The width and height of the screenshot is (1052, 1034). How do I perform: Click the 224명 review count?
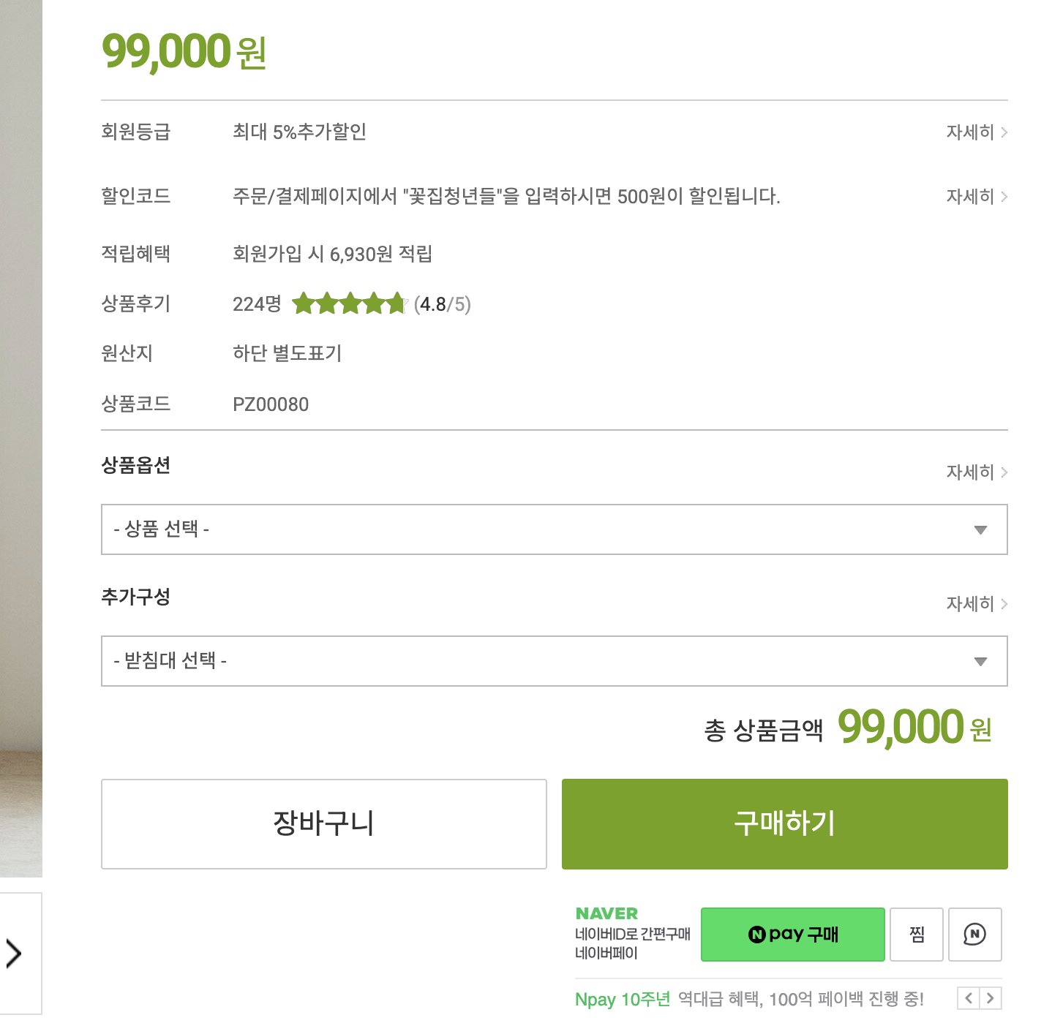[257, 304]
